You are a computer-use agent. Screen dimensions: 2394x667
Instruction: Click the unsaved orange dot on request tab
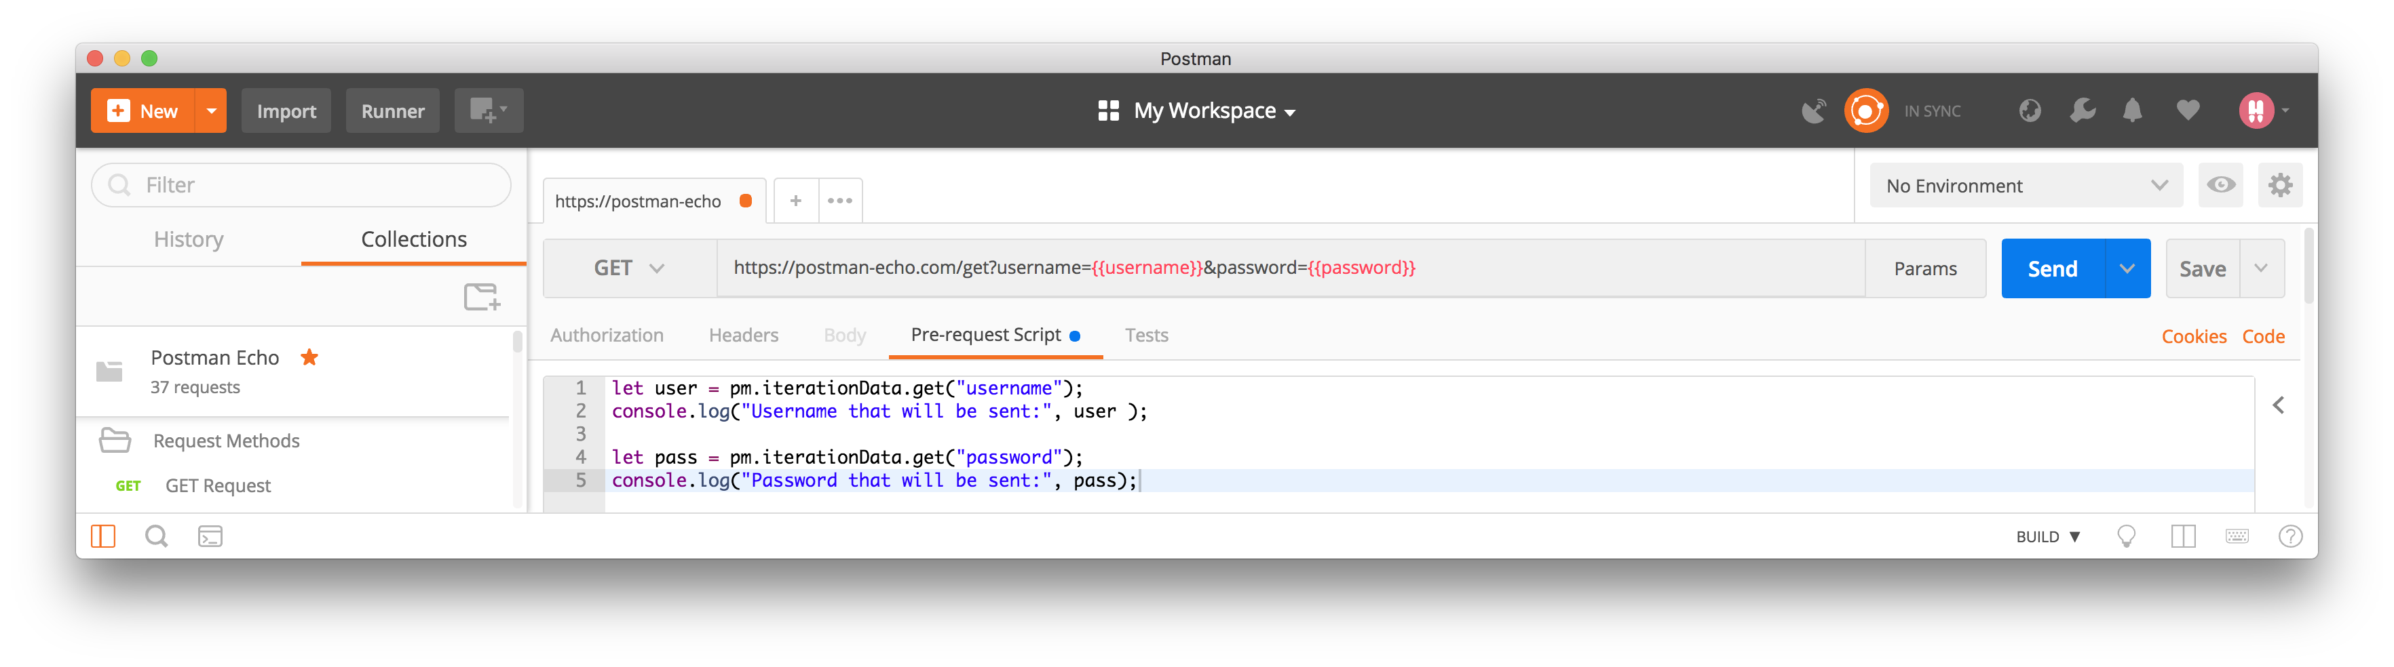[745, 201]
